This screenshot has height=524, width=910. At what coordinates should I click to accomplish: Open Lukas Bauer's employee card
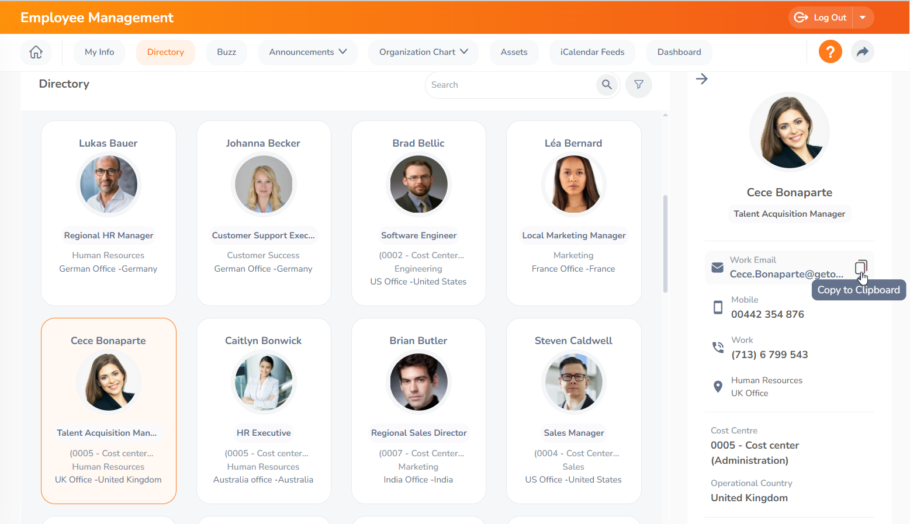[x=109, y=213]
